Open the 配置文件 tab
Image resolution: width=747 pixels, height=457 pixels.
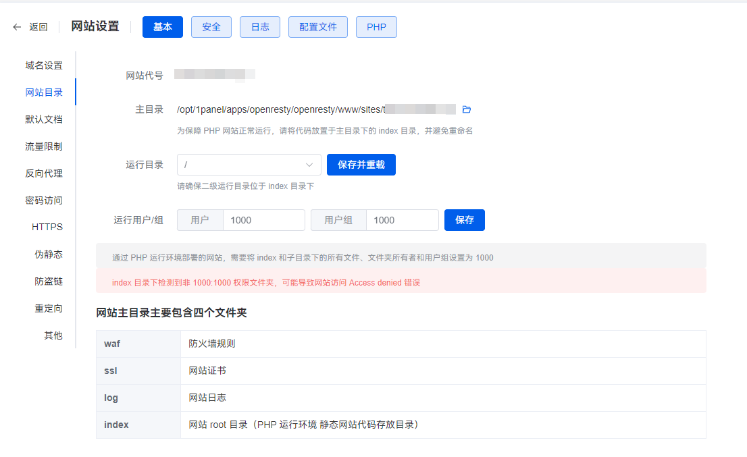pos(318,27)
